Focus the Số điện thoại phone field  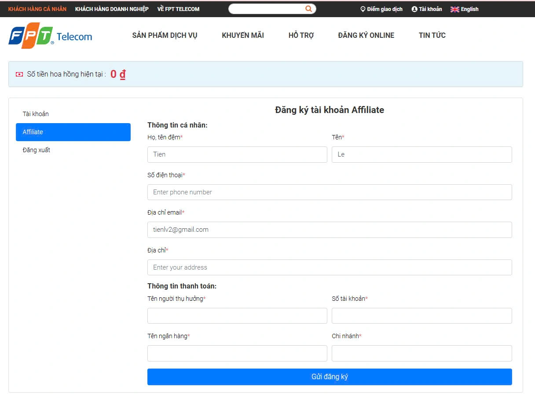point(330,192)
